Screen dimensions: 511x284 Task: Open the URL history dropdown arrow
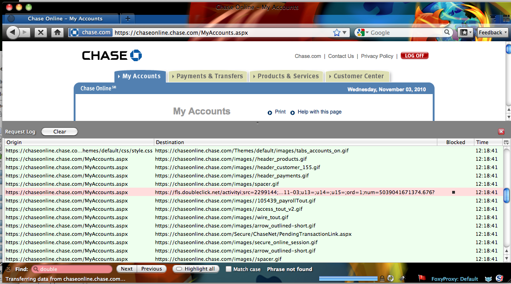(x=344, y=32)
